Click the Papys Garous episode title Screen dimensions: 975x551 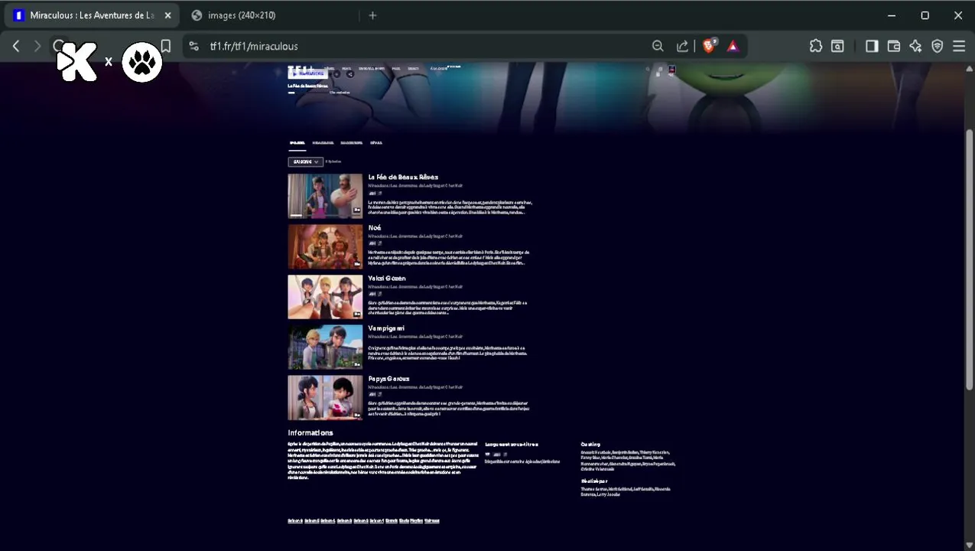coord(388,379)
